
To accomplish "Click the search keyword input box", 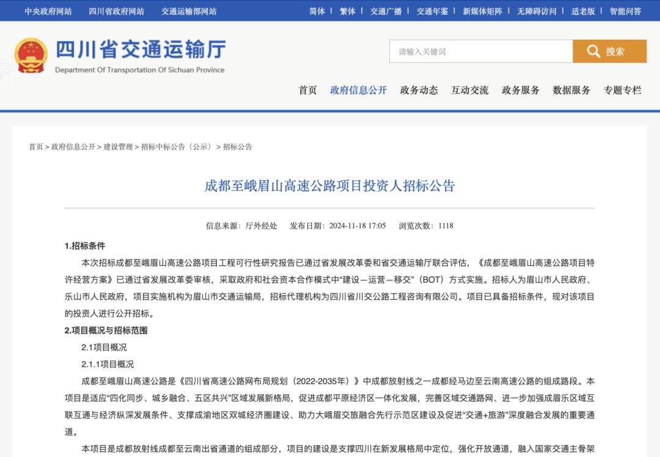I will [x=480, y=51].
